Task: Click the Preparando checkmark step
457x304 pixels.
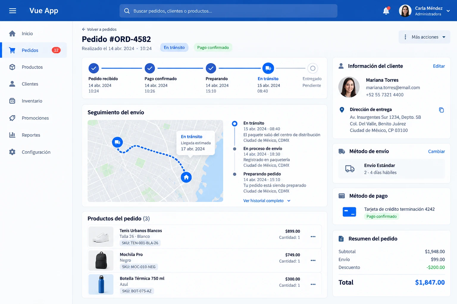Action: [211, 68]
